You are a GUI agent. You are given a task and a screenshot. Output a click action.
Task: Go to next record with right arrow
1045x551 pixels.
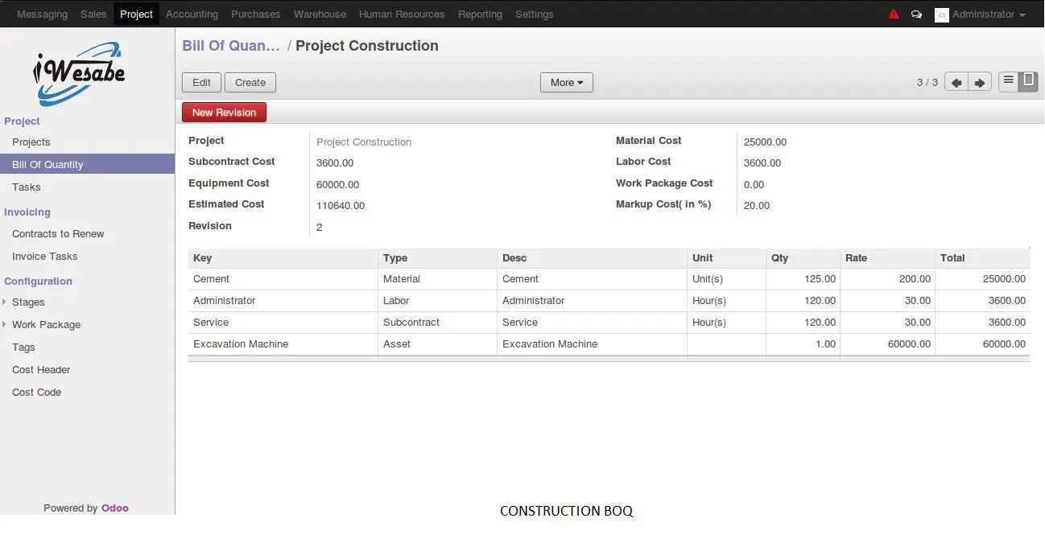979,83
